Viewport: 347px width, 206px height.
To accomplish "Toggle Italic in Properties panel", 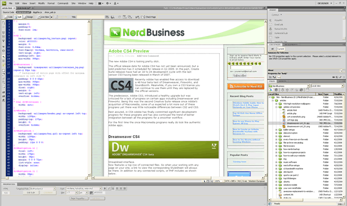I will pyautogui.click(x=109, y=188).
